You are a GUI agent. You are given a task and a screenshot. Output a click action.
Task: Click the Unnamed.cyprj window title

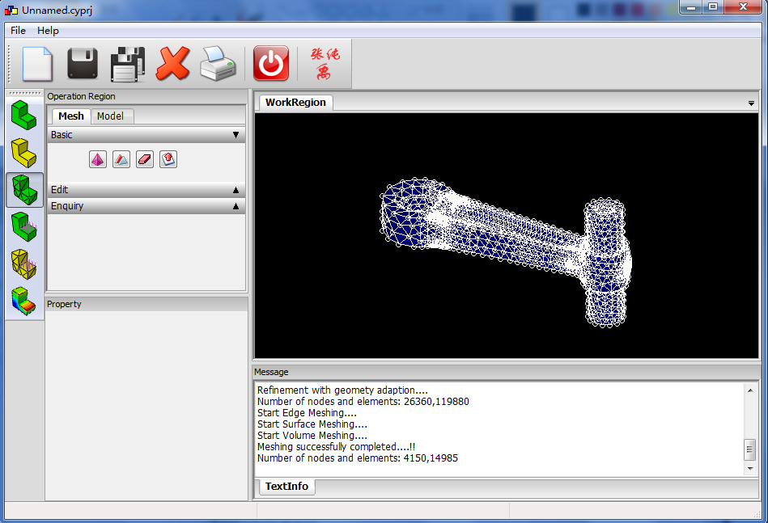pos(57,10)
